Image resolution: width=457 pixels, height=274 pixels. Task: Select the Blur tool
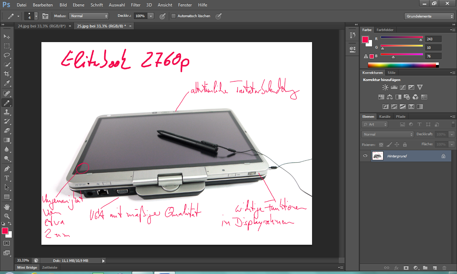pyautogui.click(x=7, y=149)
